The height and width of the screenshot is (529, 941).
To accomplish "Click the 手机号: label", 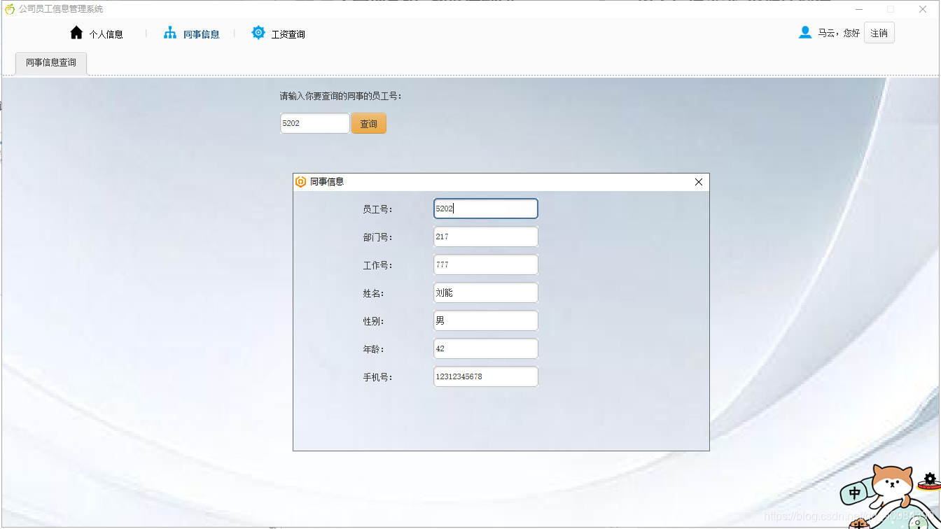I will 377,377.
